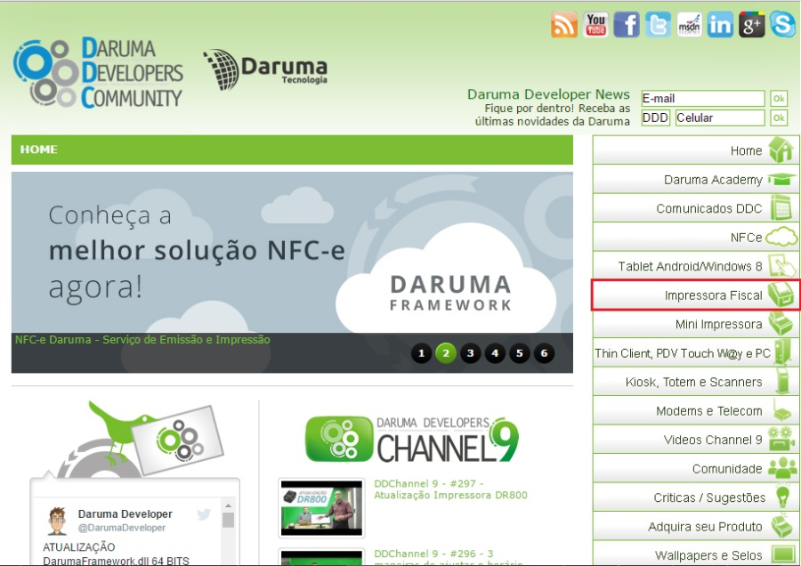Open @DarumaDeveloper Twitter handle link
This screenshot has height=566, width=801.
click(x=122, y=528)
